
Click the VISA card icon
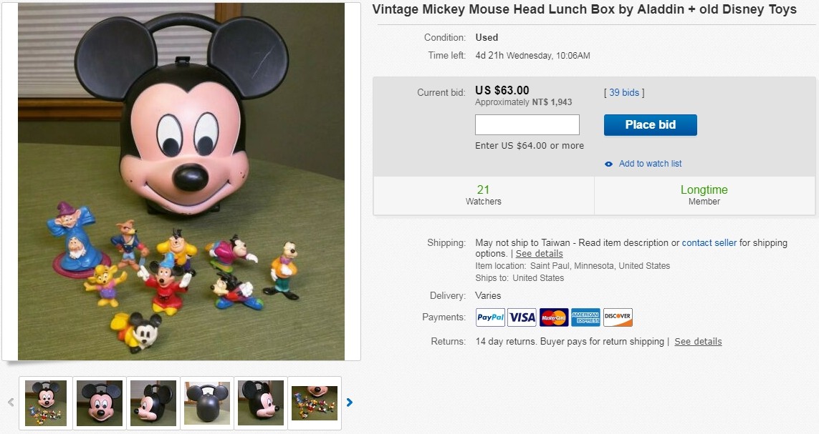[522, 317]
